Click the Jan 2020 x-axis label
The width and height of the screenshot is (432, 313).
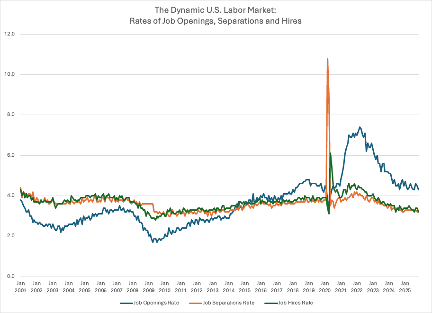click(324, 286)
